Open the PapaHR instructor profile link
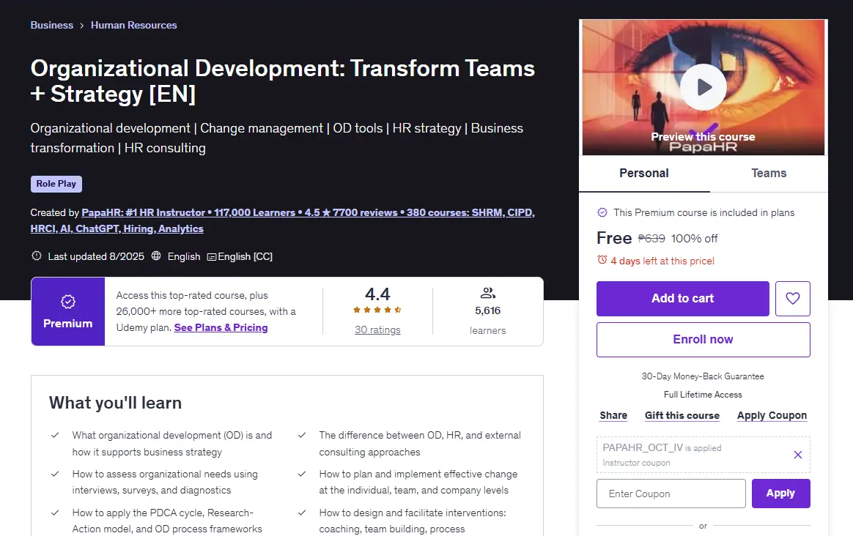Image resolution: width=853 pixels, height=536 pixels. tap(282, 220)
